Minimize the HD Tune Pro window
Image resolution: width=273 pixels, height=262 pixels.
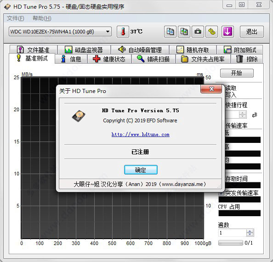pos(229,5)
